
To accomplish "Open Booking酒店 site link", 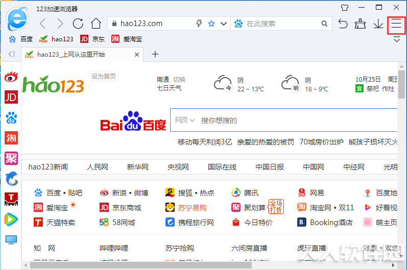I will [x=325, y=222].
